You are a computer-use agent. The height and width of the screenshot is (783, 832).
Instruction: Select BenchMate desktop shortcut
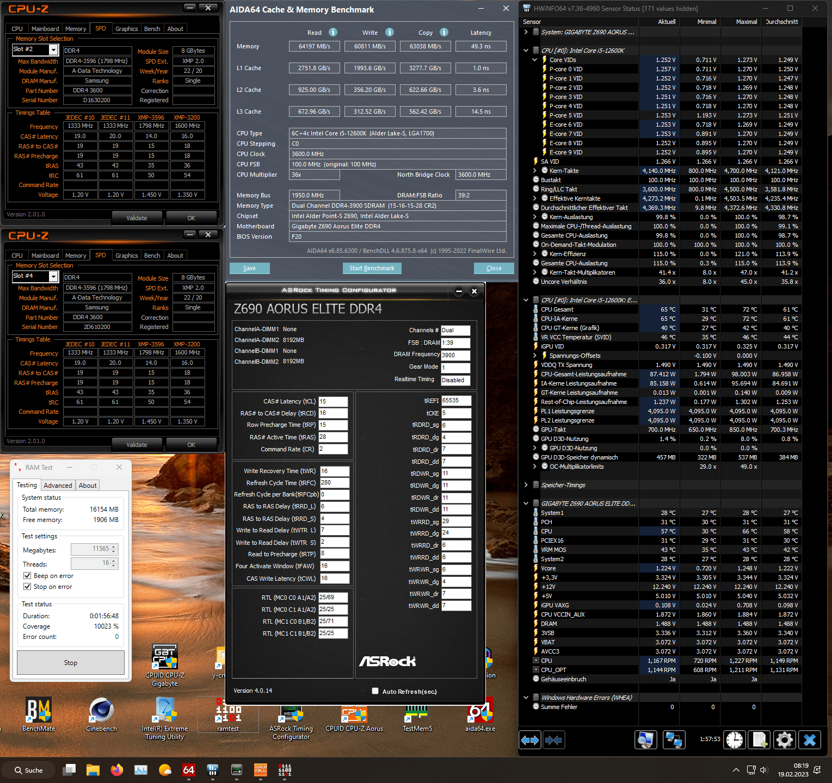(39, 714)
